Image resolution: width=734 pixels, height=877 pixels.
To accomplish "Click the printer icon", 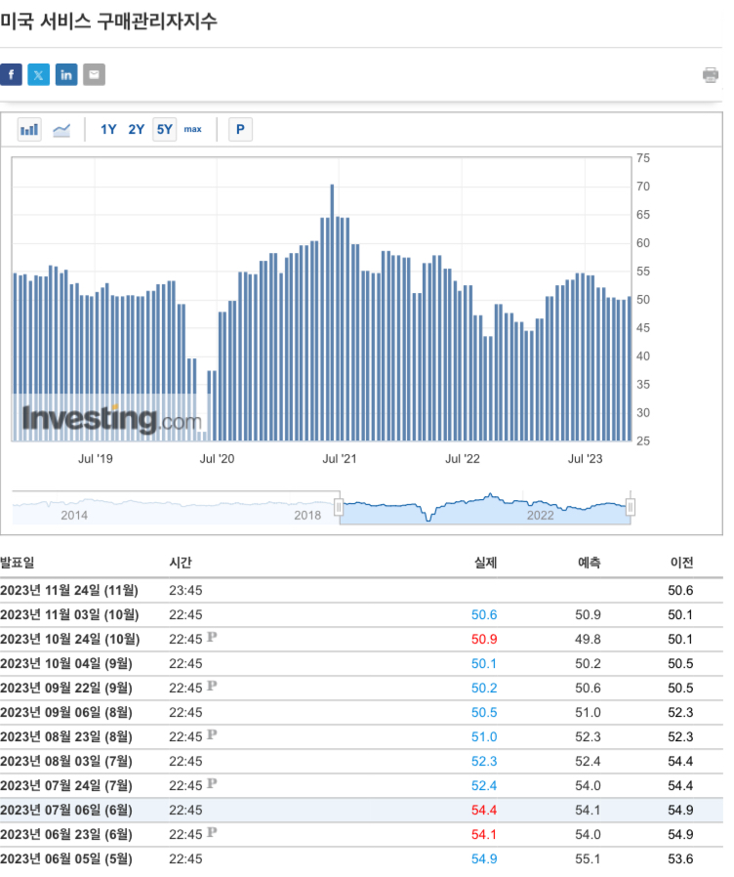I will [710, 75].
